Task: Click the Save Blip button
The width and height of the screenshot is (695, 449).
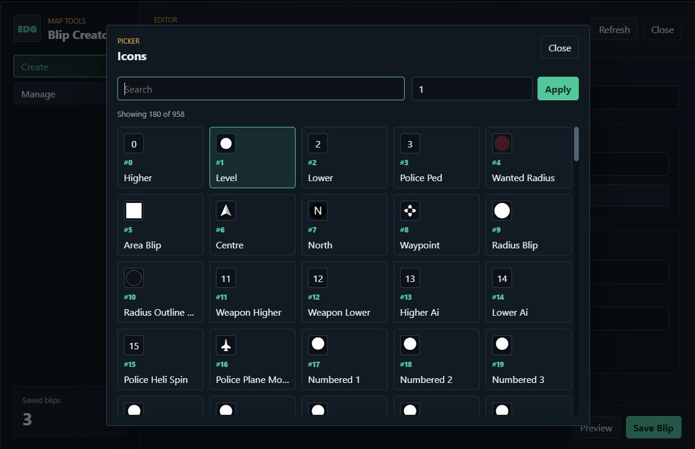Action: [653, 427]
